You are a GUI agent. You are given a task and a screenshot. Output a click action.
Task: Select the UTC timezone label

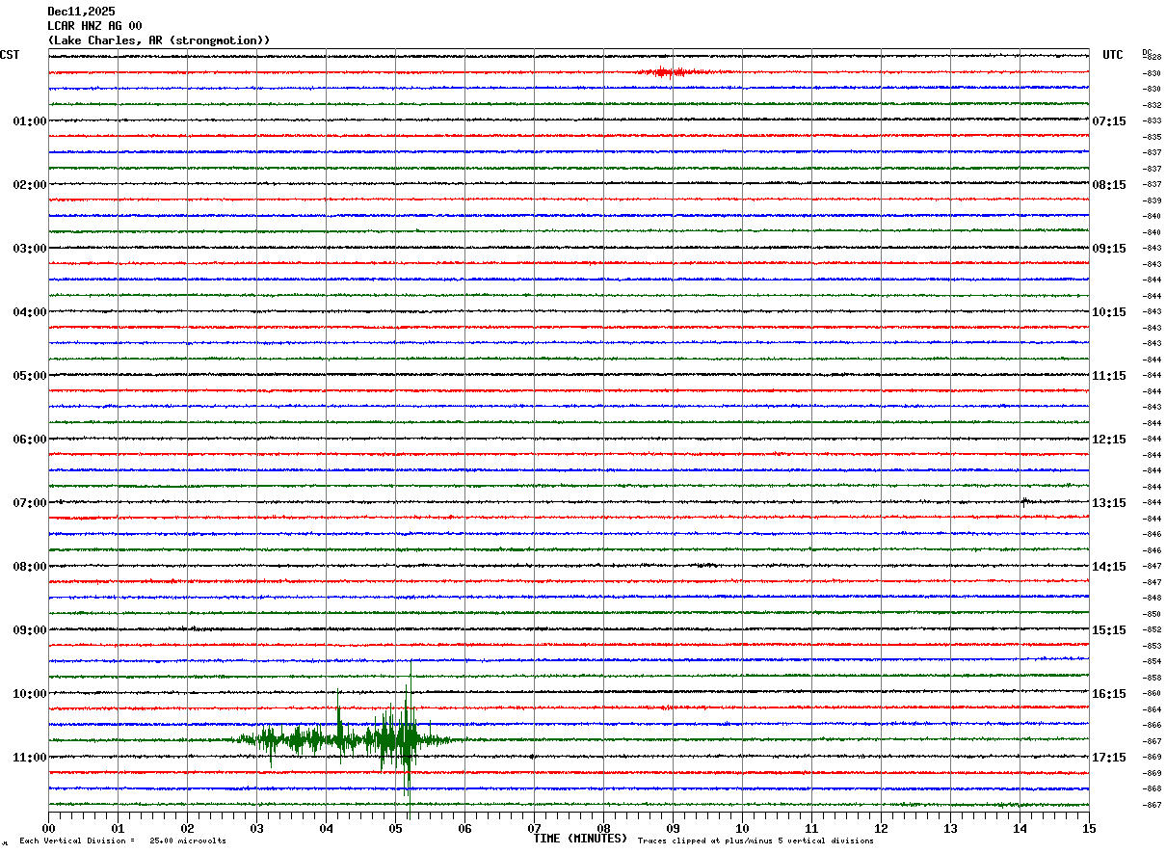(1112, 55)
